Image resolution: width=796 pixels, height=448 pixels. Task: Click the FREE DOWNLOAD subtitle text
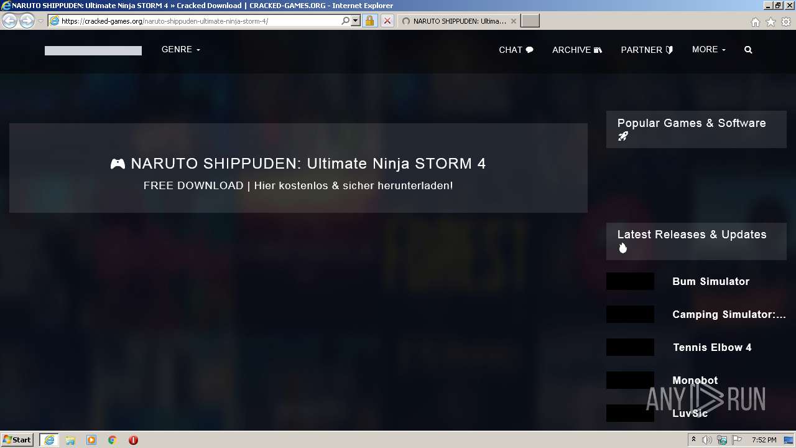298,185
